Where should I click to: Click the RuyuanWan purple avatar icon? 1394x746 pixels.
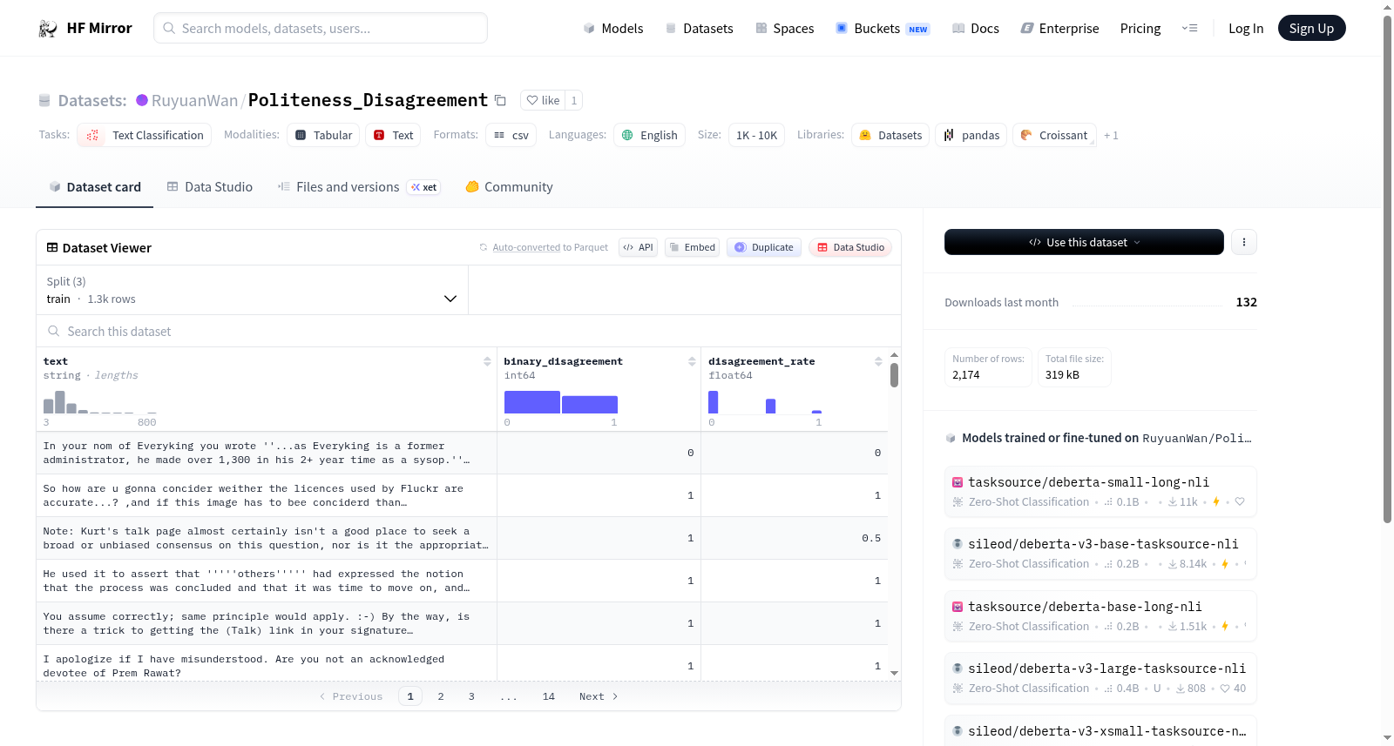(x=142, y=100)
